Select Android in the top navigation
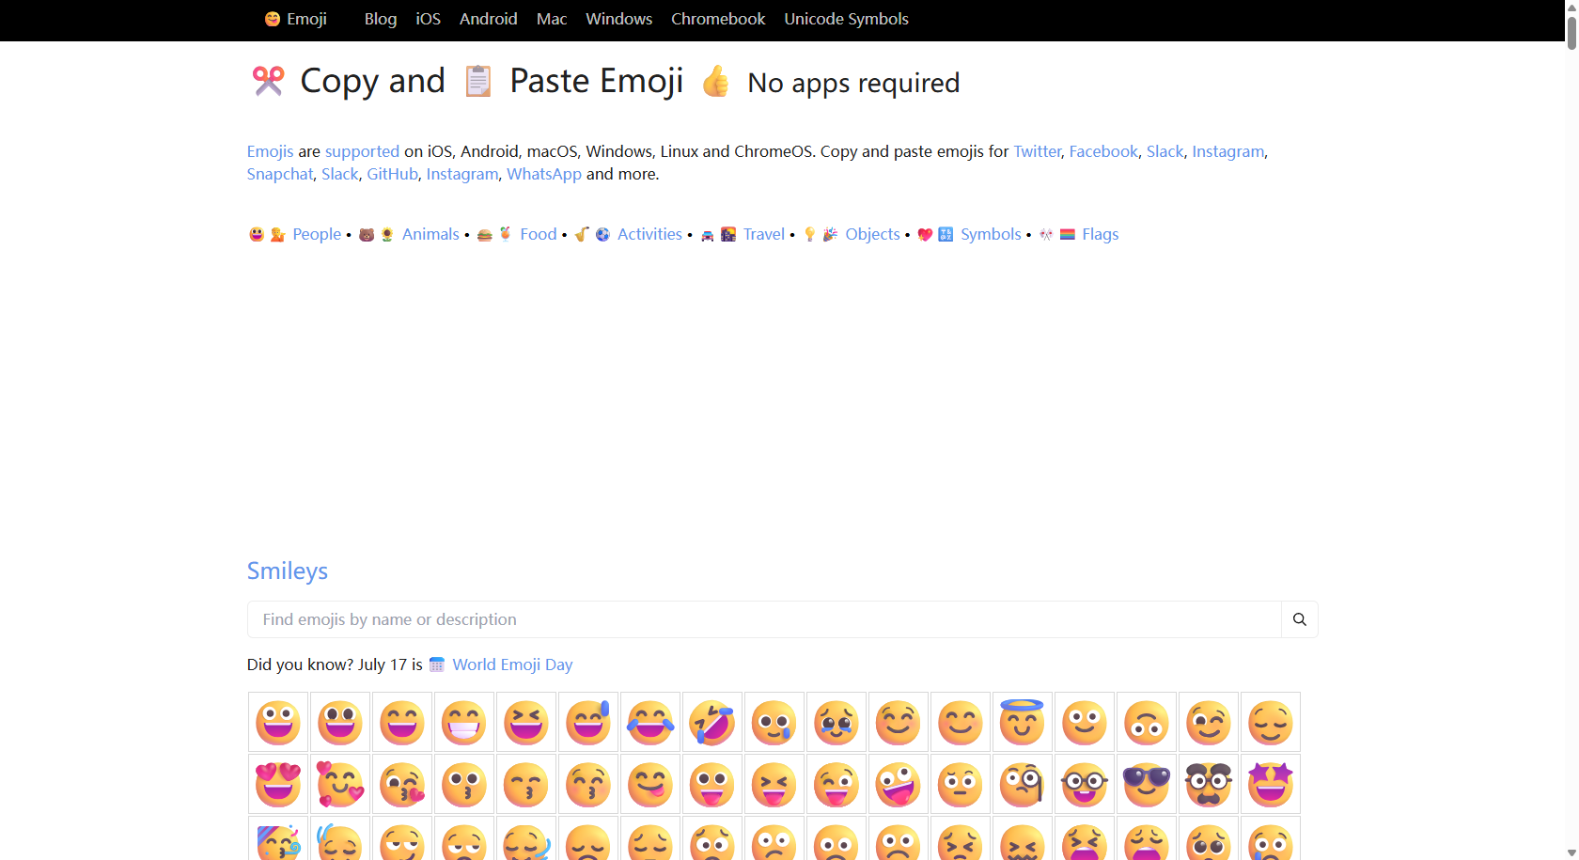Image resolution: width=1579 pixels, height=860 pixels. [488, 19]
